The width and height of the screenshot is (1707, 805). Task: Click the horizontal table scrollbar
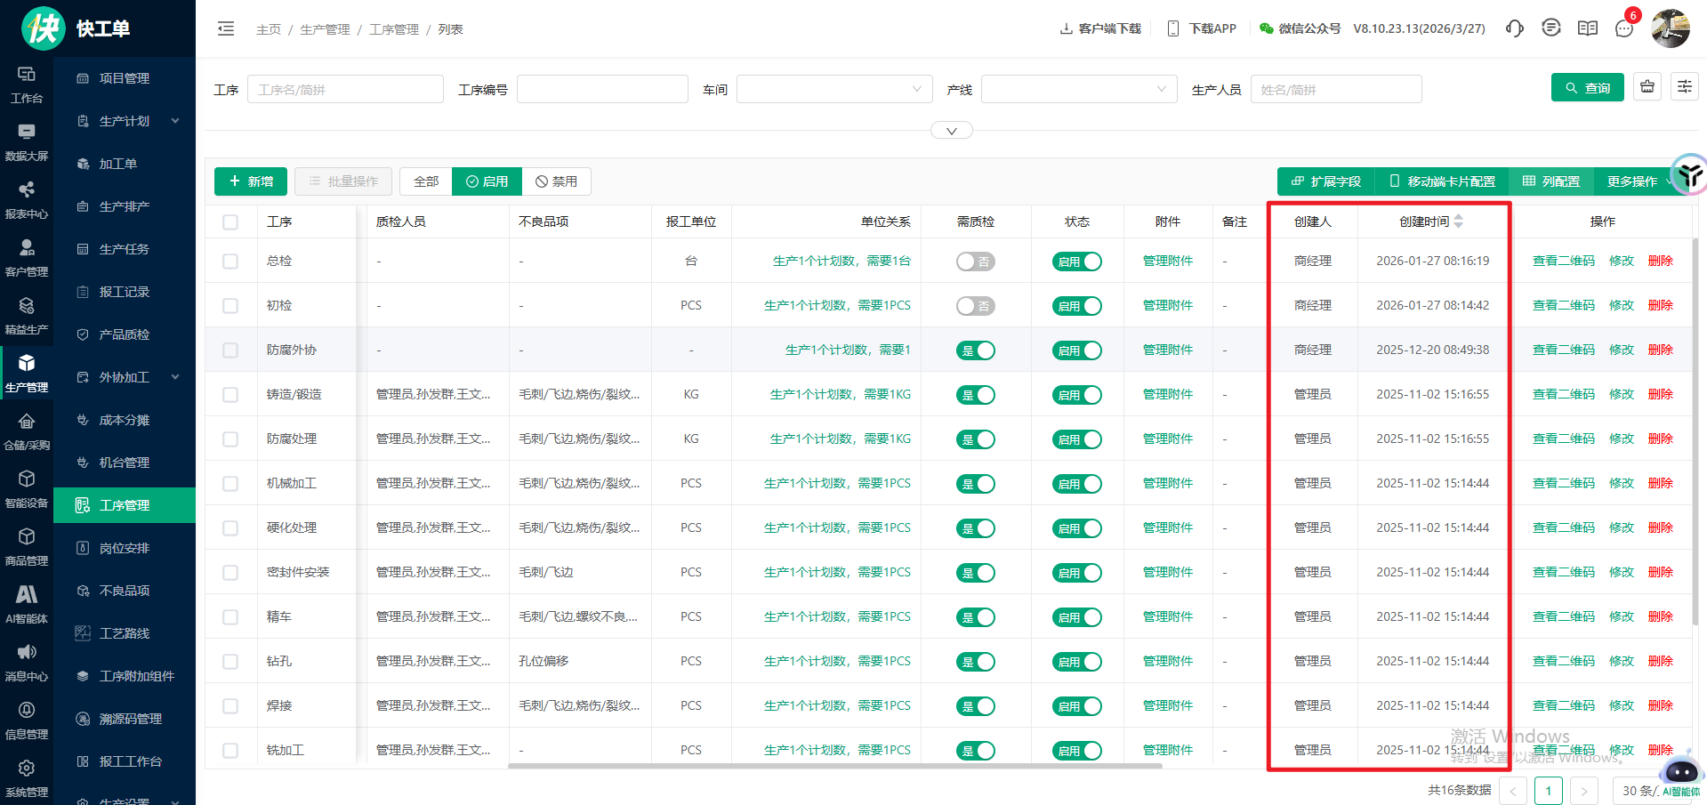tap(834, 765)
